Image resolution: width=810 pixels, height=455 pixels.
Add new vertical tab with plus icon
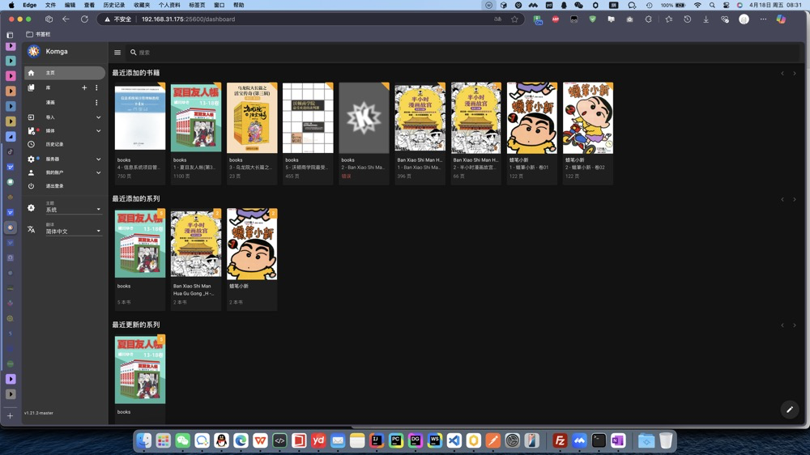(10, 416)
